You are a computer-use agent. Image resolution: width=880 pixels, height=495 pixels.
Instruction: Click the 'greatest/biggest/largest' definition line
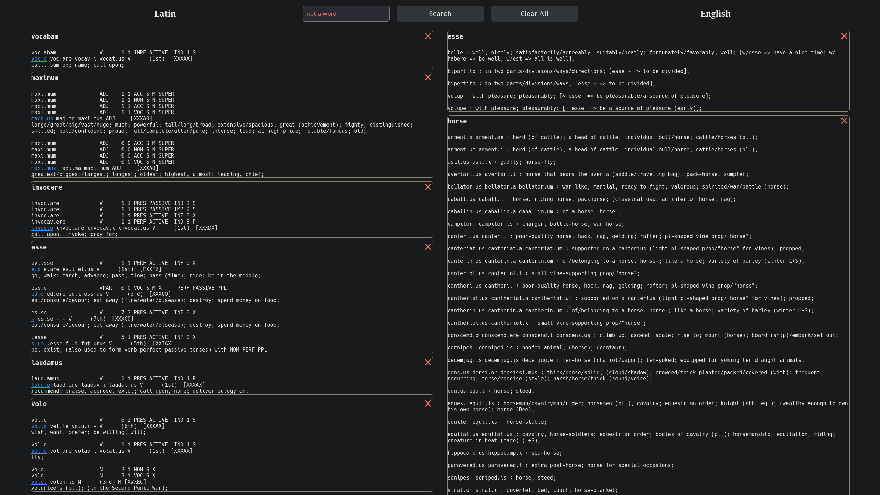coord(148,174)
